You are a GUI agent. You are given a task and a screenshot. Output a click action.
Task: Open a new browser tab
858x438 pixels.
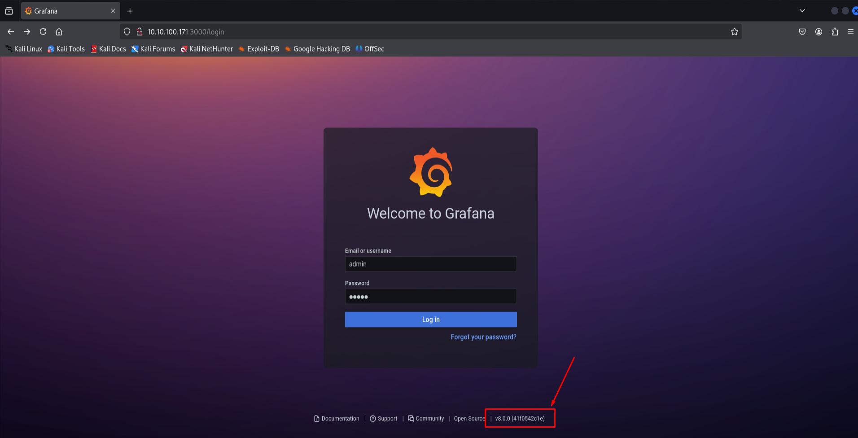(130, 11)
